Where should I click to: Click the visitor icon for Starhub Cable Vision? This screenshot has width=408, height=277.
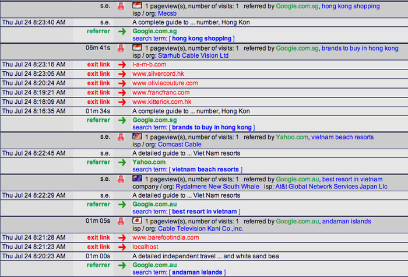tap(122, 48)
